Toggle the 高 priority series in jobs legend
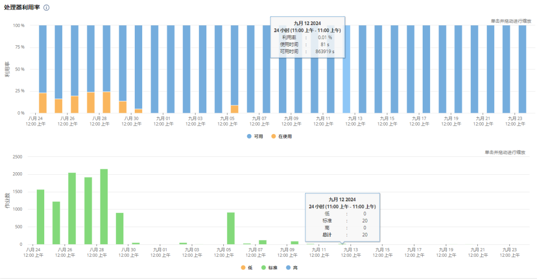The height and width of the screenshot is (279, 537). click(292, 268)
